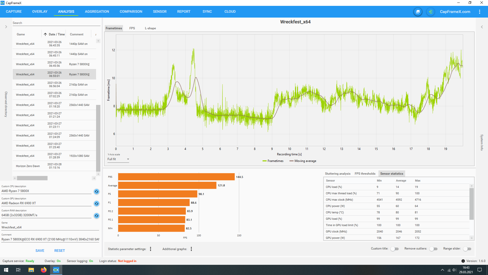
Task: Open Firefox from the Windows taskbar
Action: pyautogui.click(x=44, y=270)
